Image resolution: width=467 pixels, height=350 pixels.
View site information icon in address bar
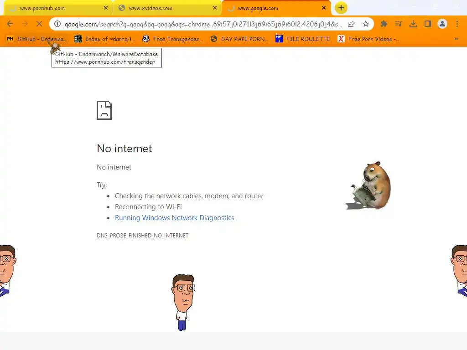pyautogui.click(x=57, y=24)
